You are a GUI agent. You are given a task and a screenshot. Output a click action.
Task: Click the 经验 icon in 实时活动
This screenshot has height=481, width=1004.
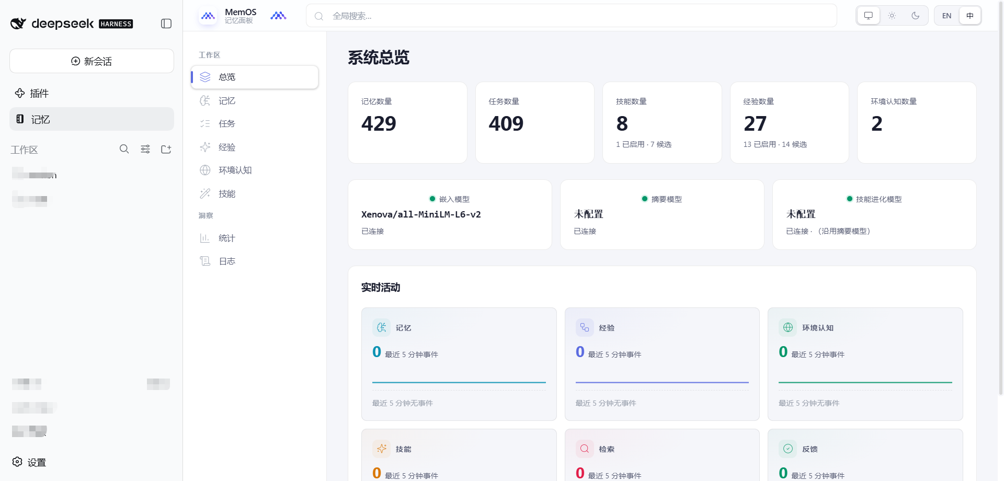585,327
